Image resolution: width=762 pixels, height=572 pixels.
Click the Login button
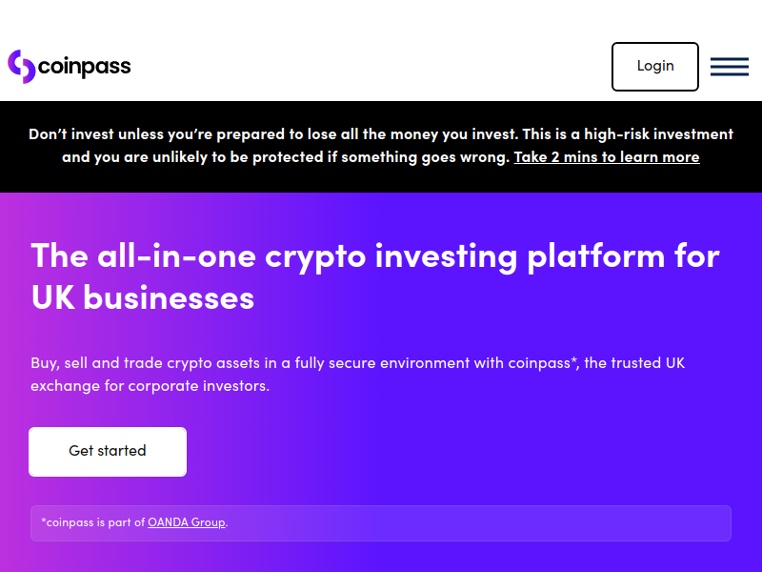655,67
